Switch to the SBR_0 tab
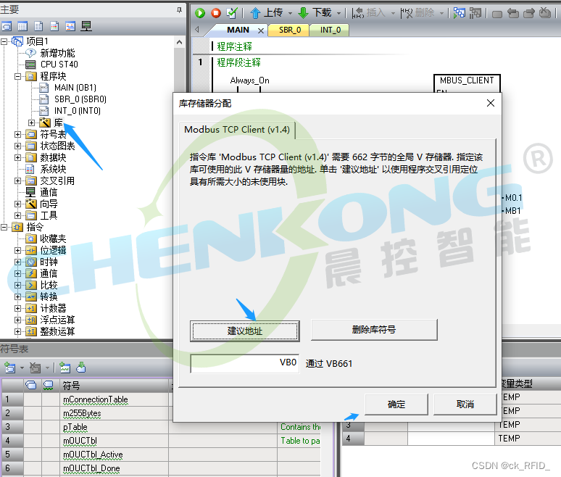 290,30
